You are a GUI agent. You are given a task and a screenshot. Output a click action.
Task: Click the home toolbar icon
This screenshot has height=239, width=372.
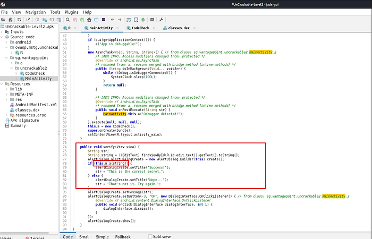(x=89, y=20)
